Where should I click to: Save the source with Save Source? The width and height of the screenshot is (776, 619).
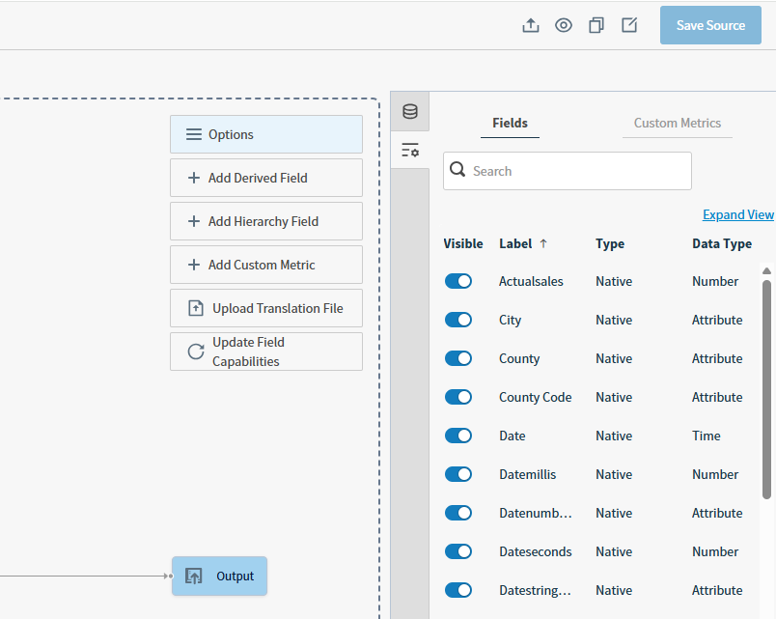tap(710, 25)
